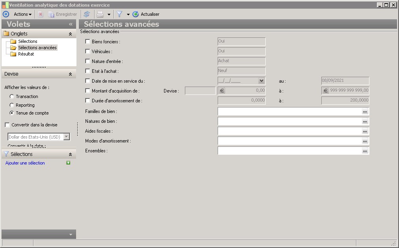This screenshot has width=399, height=248.
Task: Click the filter funnel icon in the toolbar
Action: click(119, 14)
